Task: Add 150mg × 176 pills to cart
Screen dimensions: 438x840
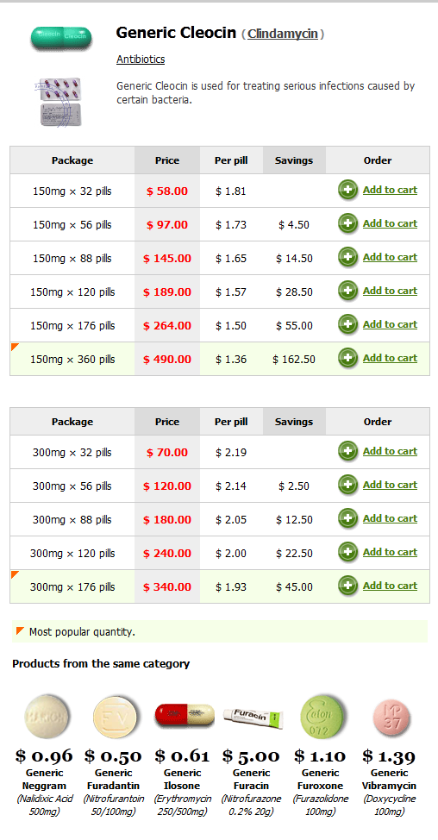Action: [390, 324]
